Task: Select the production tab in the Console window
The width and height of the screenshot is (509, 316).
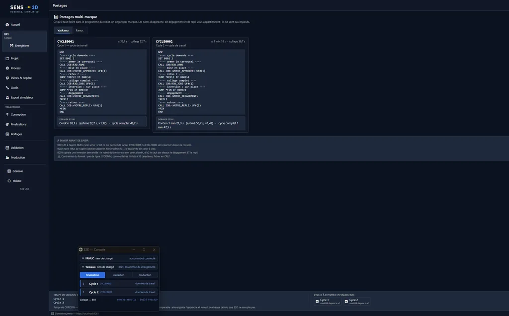Action: click(145, 275)
